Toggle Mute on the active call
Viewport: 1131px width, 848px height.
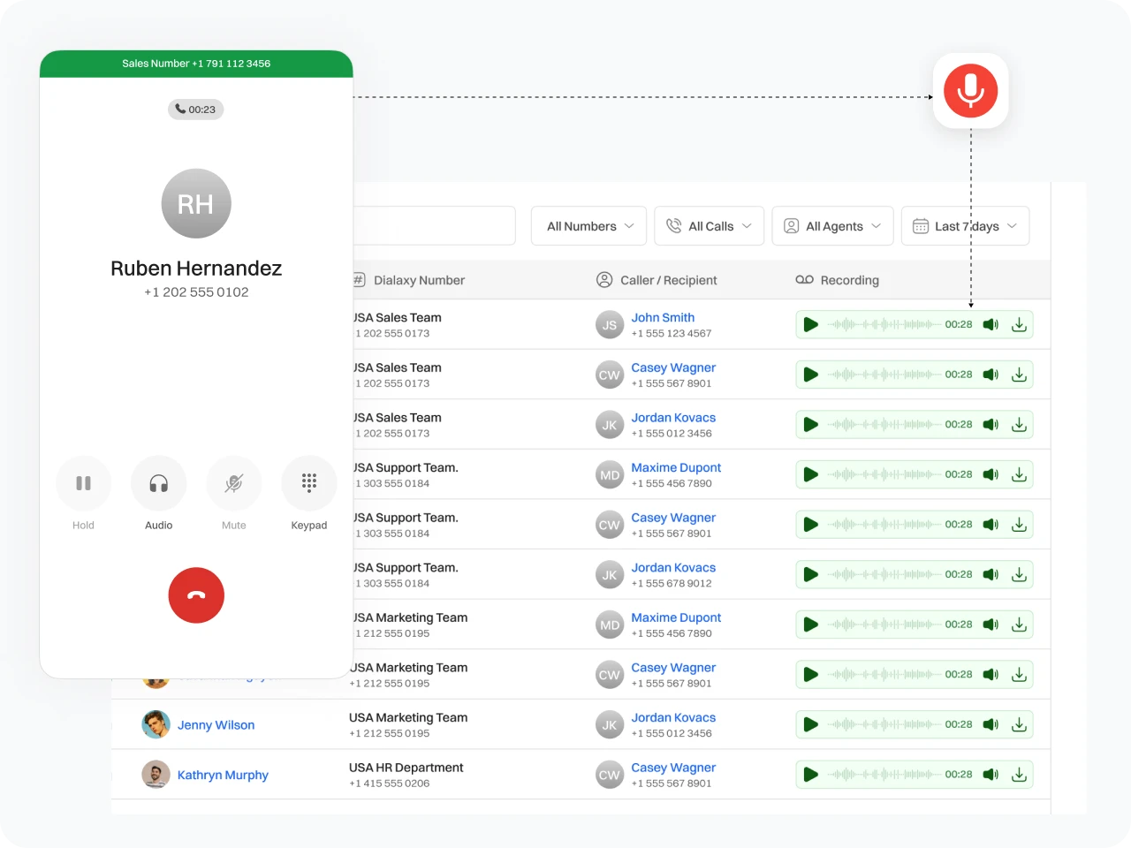[x=233, y=483]
